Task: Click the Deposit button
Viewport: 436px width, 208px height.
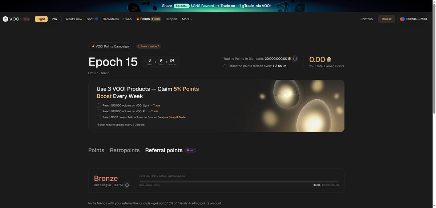Action: [387, 19]
